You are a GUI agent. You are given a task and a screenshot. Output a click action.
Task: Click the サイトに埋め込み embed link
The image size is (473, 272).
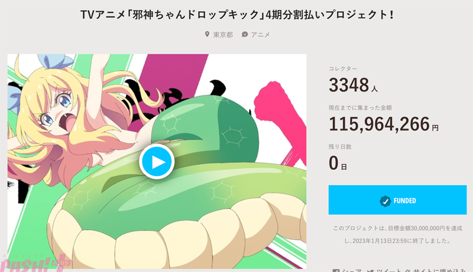click(438, 270)
